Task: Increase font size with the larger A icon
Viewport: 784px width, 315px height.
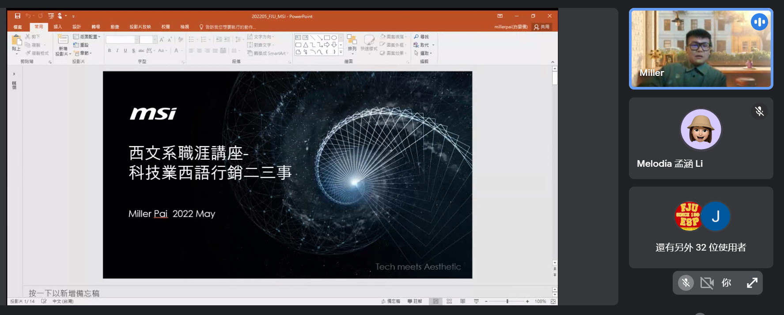Action: click(x=162, y=39)
